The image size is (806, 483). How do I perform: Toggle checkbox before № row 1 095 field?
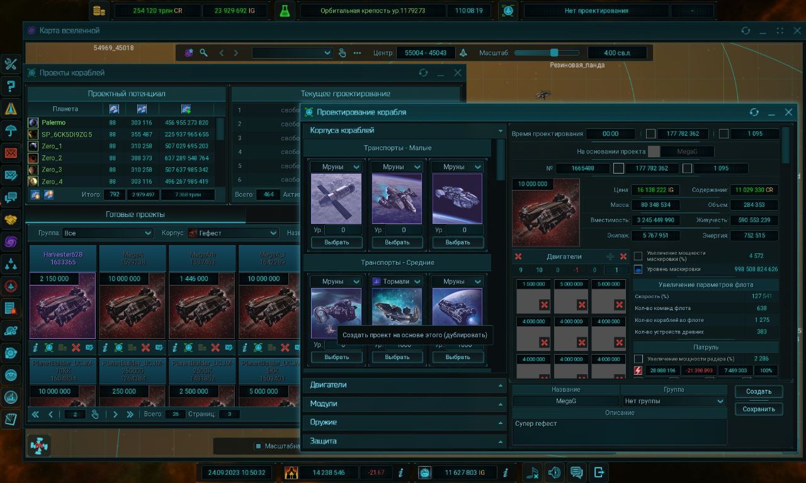687,169
